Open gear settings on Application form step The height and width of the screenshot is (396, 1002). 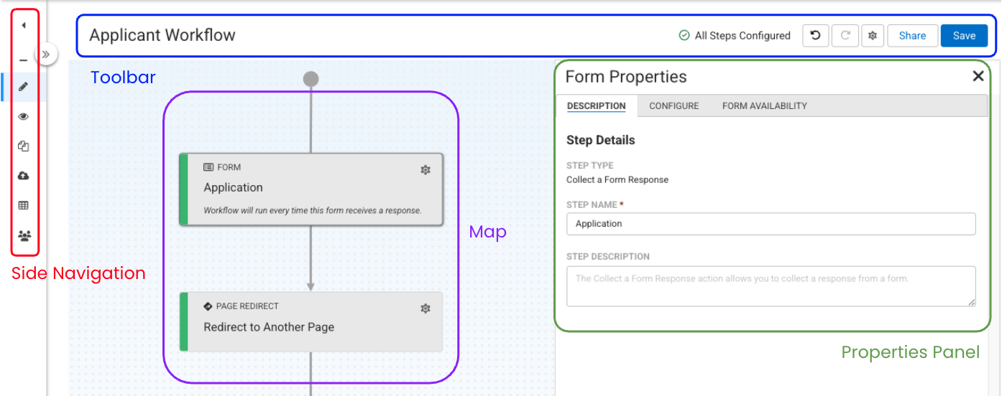426,170
